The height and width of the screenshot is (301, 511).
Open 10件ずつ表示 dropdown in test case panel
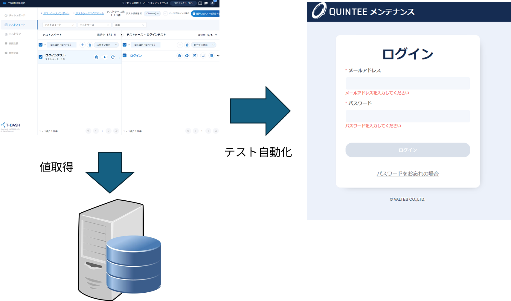pyautogui.click(x=204, y=45)
